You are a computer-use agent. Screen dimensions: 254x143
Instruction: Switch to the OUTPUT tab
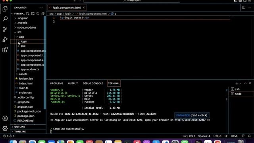point(73,83)
